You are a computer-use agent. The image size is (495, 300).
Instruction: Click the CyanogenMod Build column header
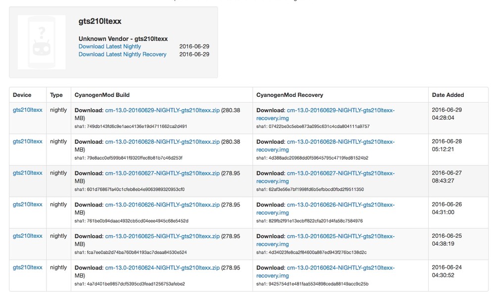(102, 95)
